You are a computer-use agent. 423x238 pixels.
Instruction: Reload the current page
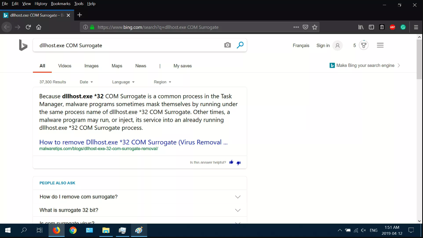[28, 27]
